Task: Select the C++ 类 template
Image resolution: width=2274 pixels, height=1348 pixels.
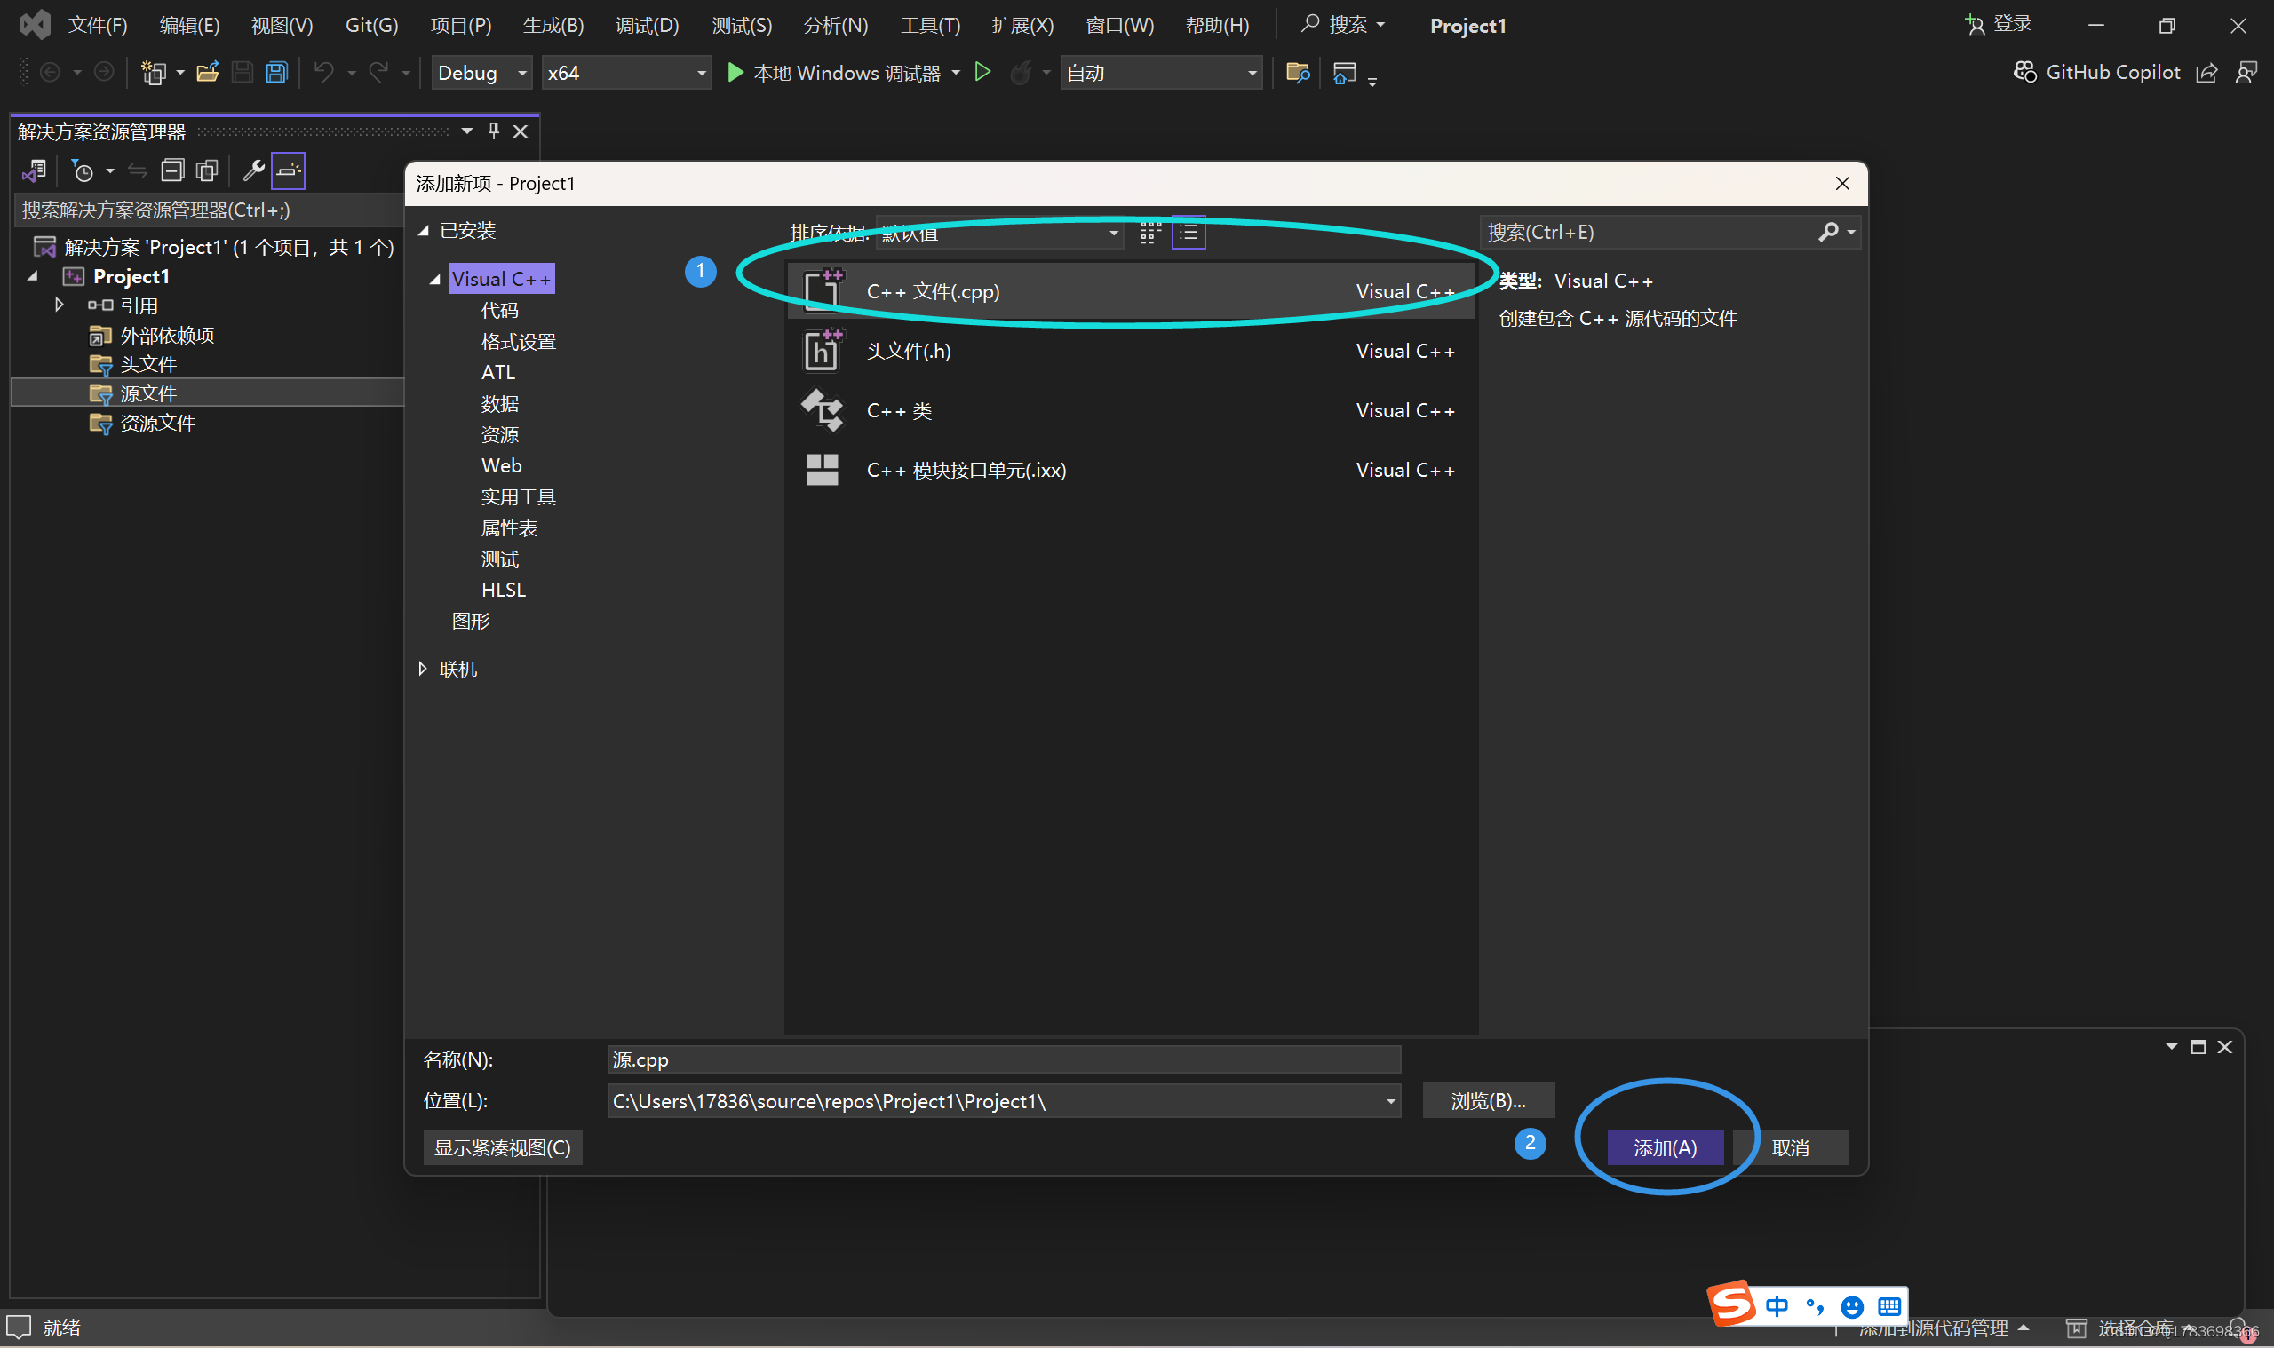Action: [x=1129, y=410]
